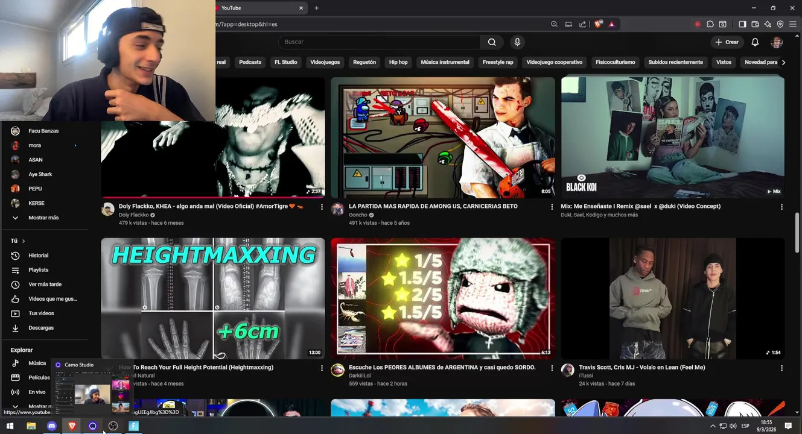Open options menu for Me Enseñaste mix
802x434 pixels.
pyautogui.click(x=781, y=207)
